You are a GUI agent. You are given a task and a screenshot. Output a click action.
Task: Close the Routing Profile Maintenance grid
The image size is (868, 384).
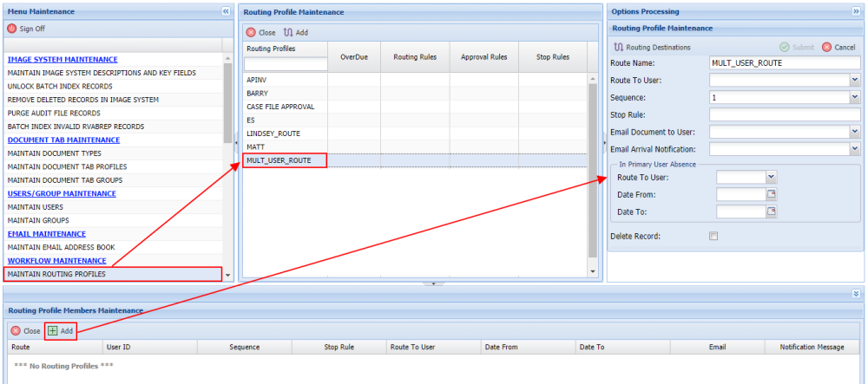click(260, 33)
